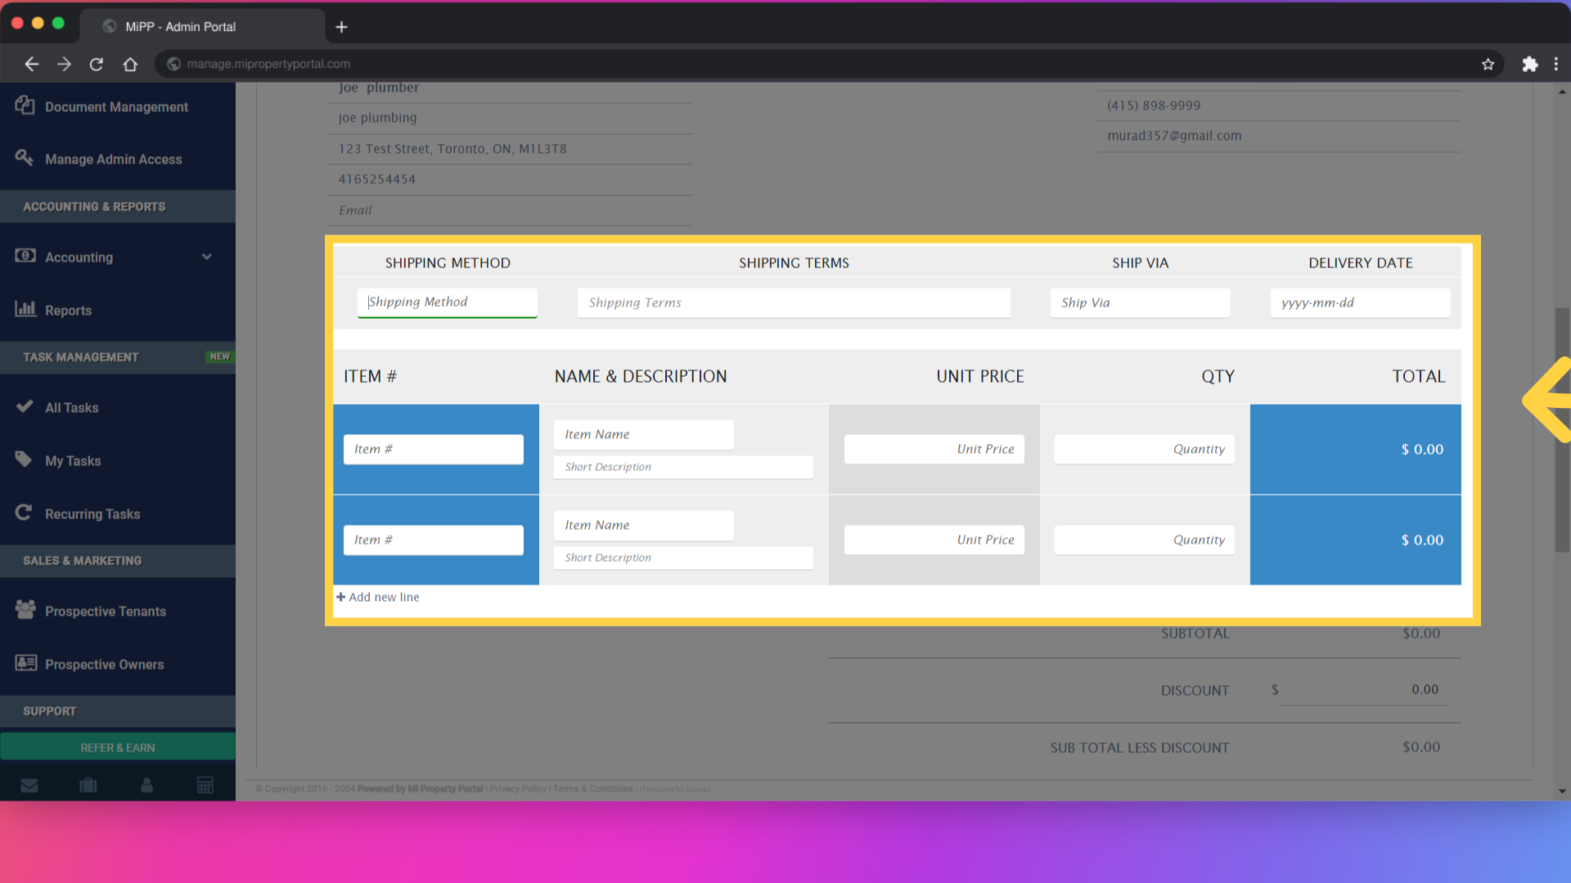The height and width of the screenshot is (883, 1571).
Task: Open browser extensions puzzle icon
Action: click(x=1529, y=64)
